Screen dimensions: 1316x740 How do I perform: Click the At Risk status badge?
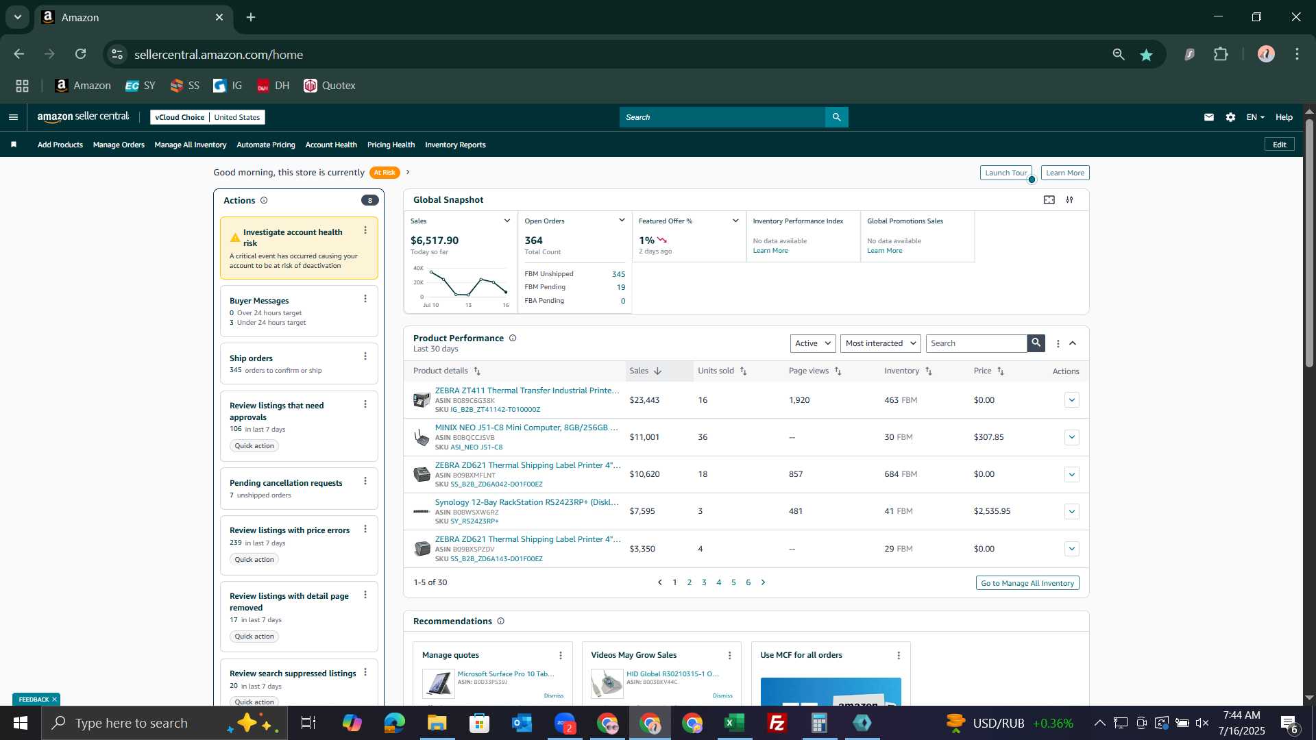click(385, 173)
